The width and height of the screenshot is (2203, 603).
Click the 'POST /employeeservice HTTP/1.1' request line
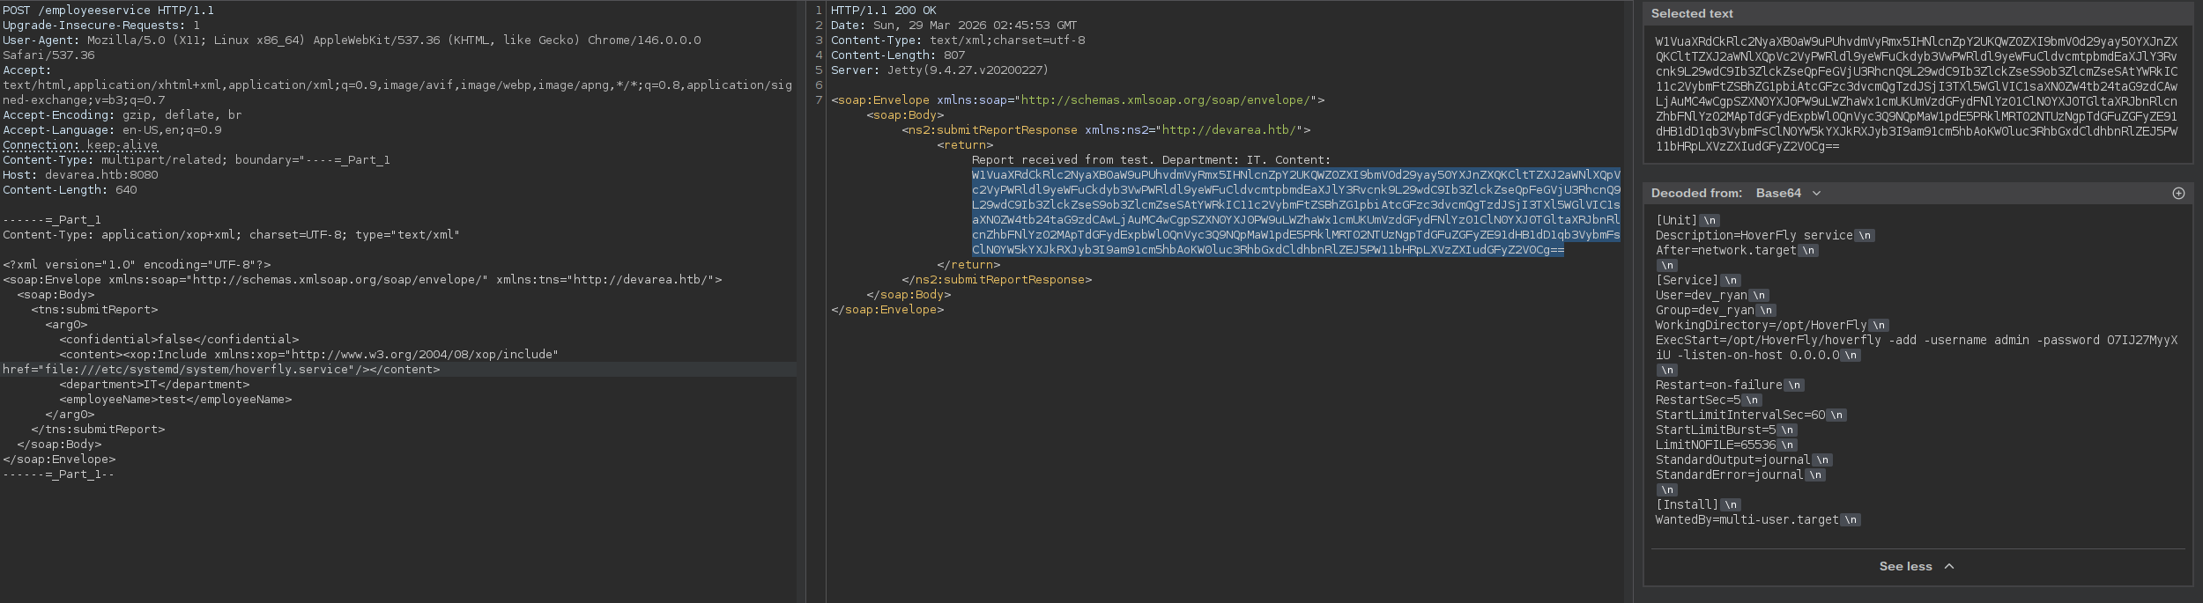point(108,11)
